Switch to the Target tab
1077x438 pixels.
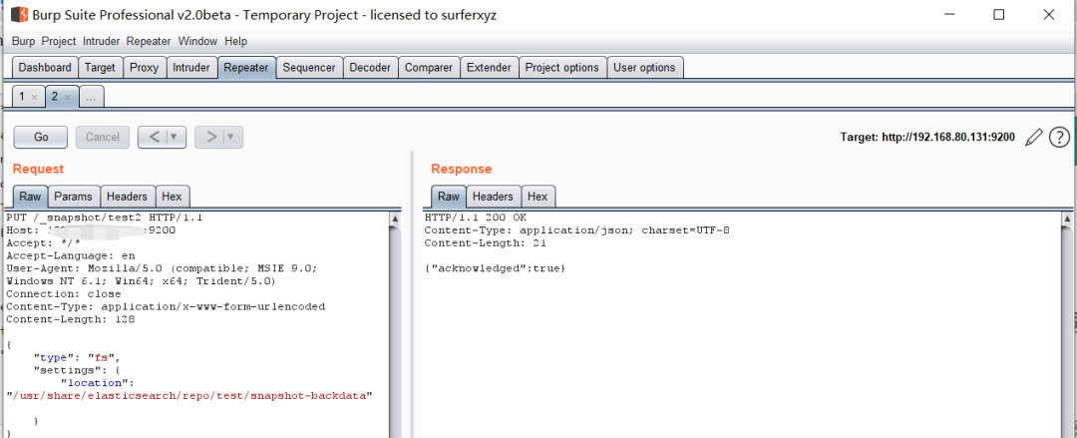click(101, 68)
